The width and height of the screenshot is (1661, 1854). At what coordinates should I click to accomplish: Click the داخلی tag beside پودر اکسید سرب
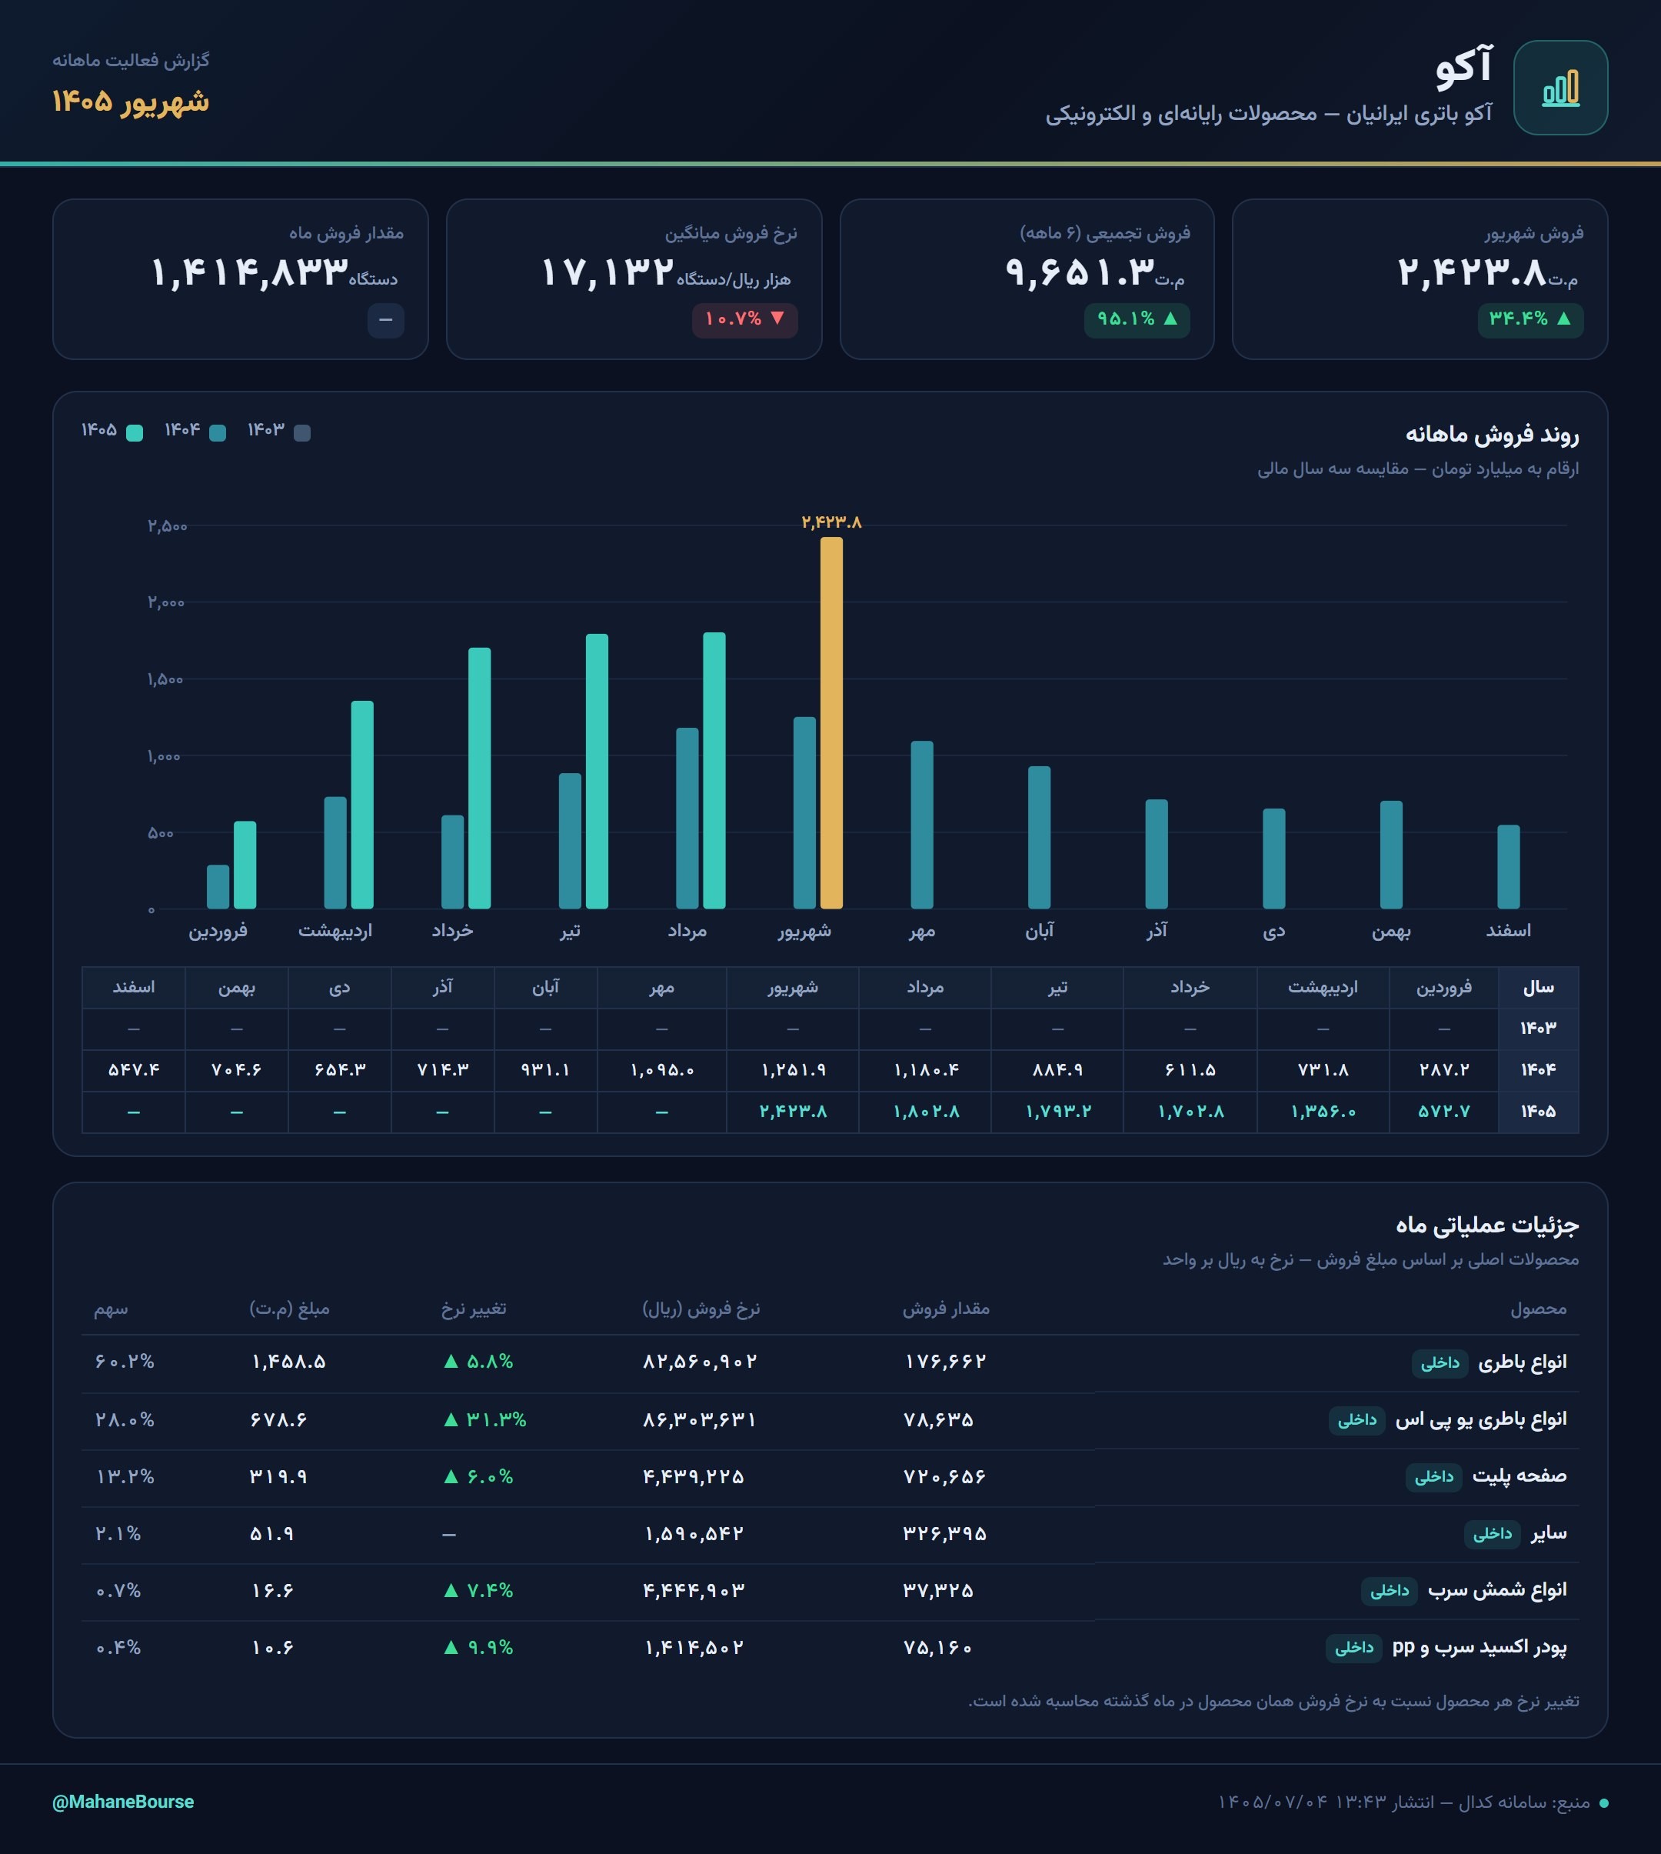pos(1353,1647)
